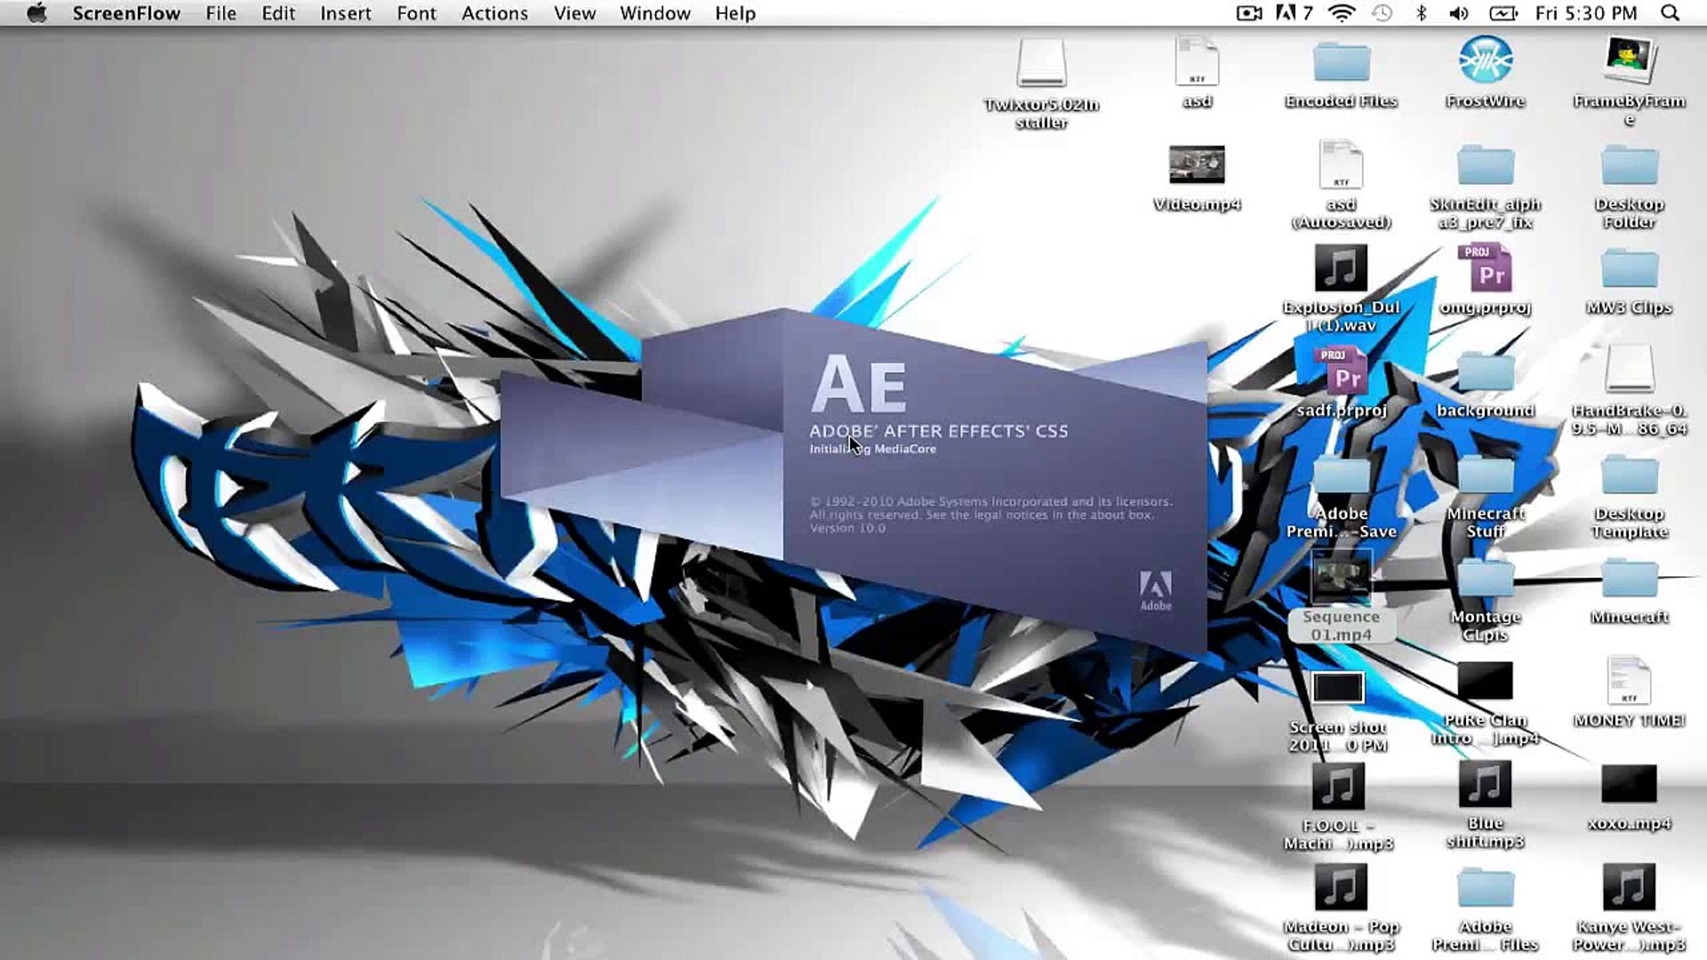Open the Insert menu
Screen dimensions: 1707x960
point(345,13)
